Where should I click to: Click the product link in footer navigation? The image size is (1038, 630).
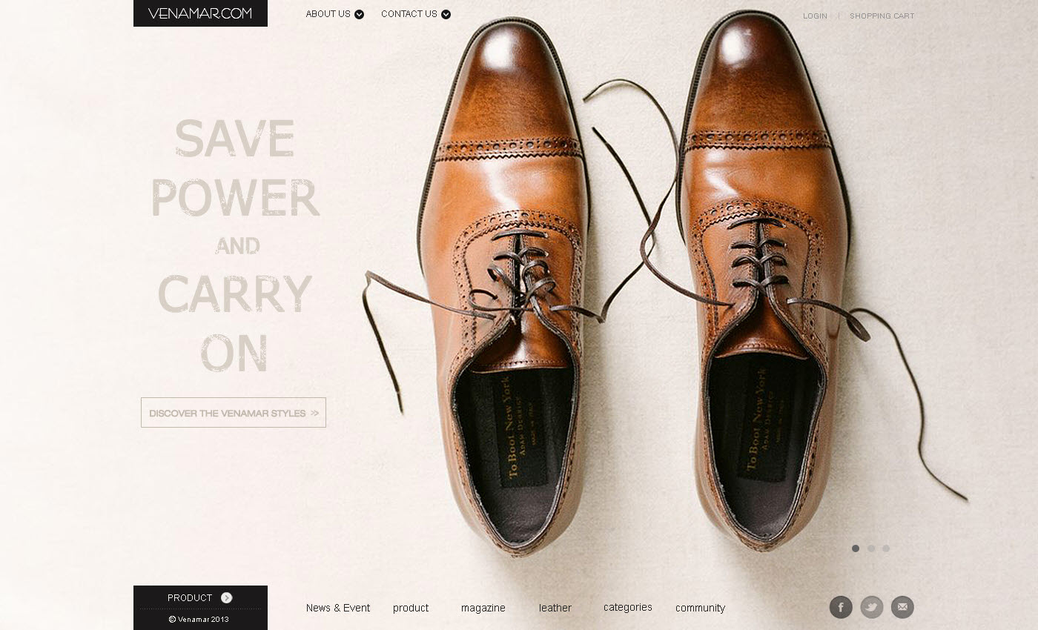tap(411, 608)
